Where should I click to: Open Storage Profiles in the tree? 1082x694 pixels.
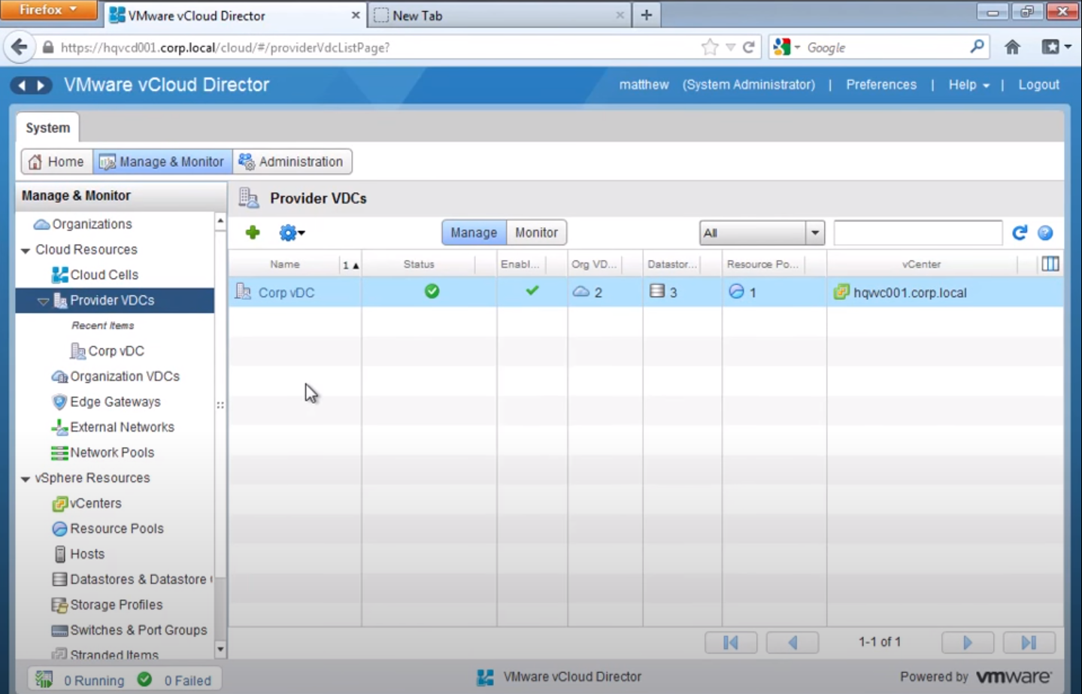click(x=116, y=605)
